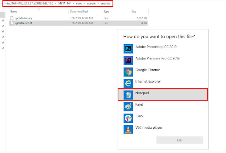The image size is (226, 153).
Task: Go to com folder in breadcrumb
Action: pyautogui.click(x=79, y=4)
